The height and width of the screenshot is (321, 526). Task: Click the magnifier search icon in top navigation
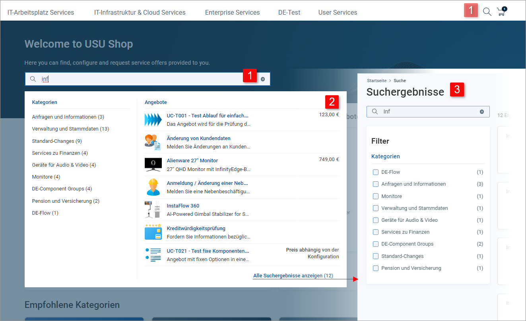tap(487, 12)
